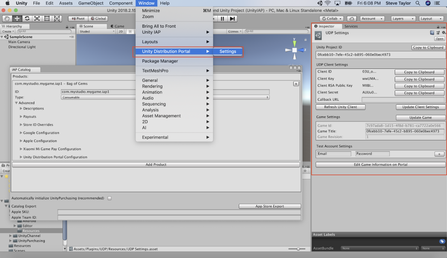Toggle the Pivot handle position button
Screen dimensions: 447x258
78,18
